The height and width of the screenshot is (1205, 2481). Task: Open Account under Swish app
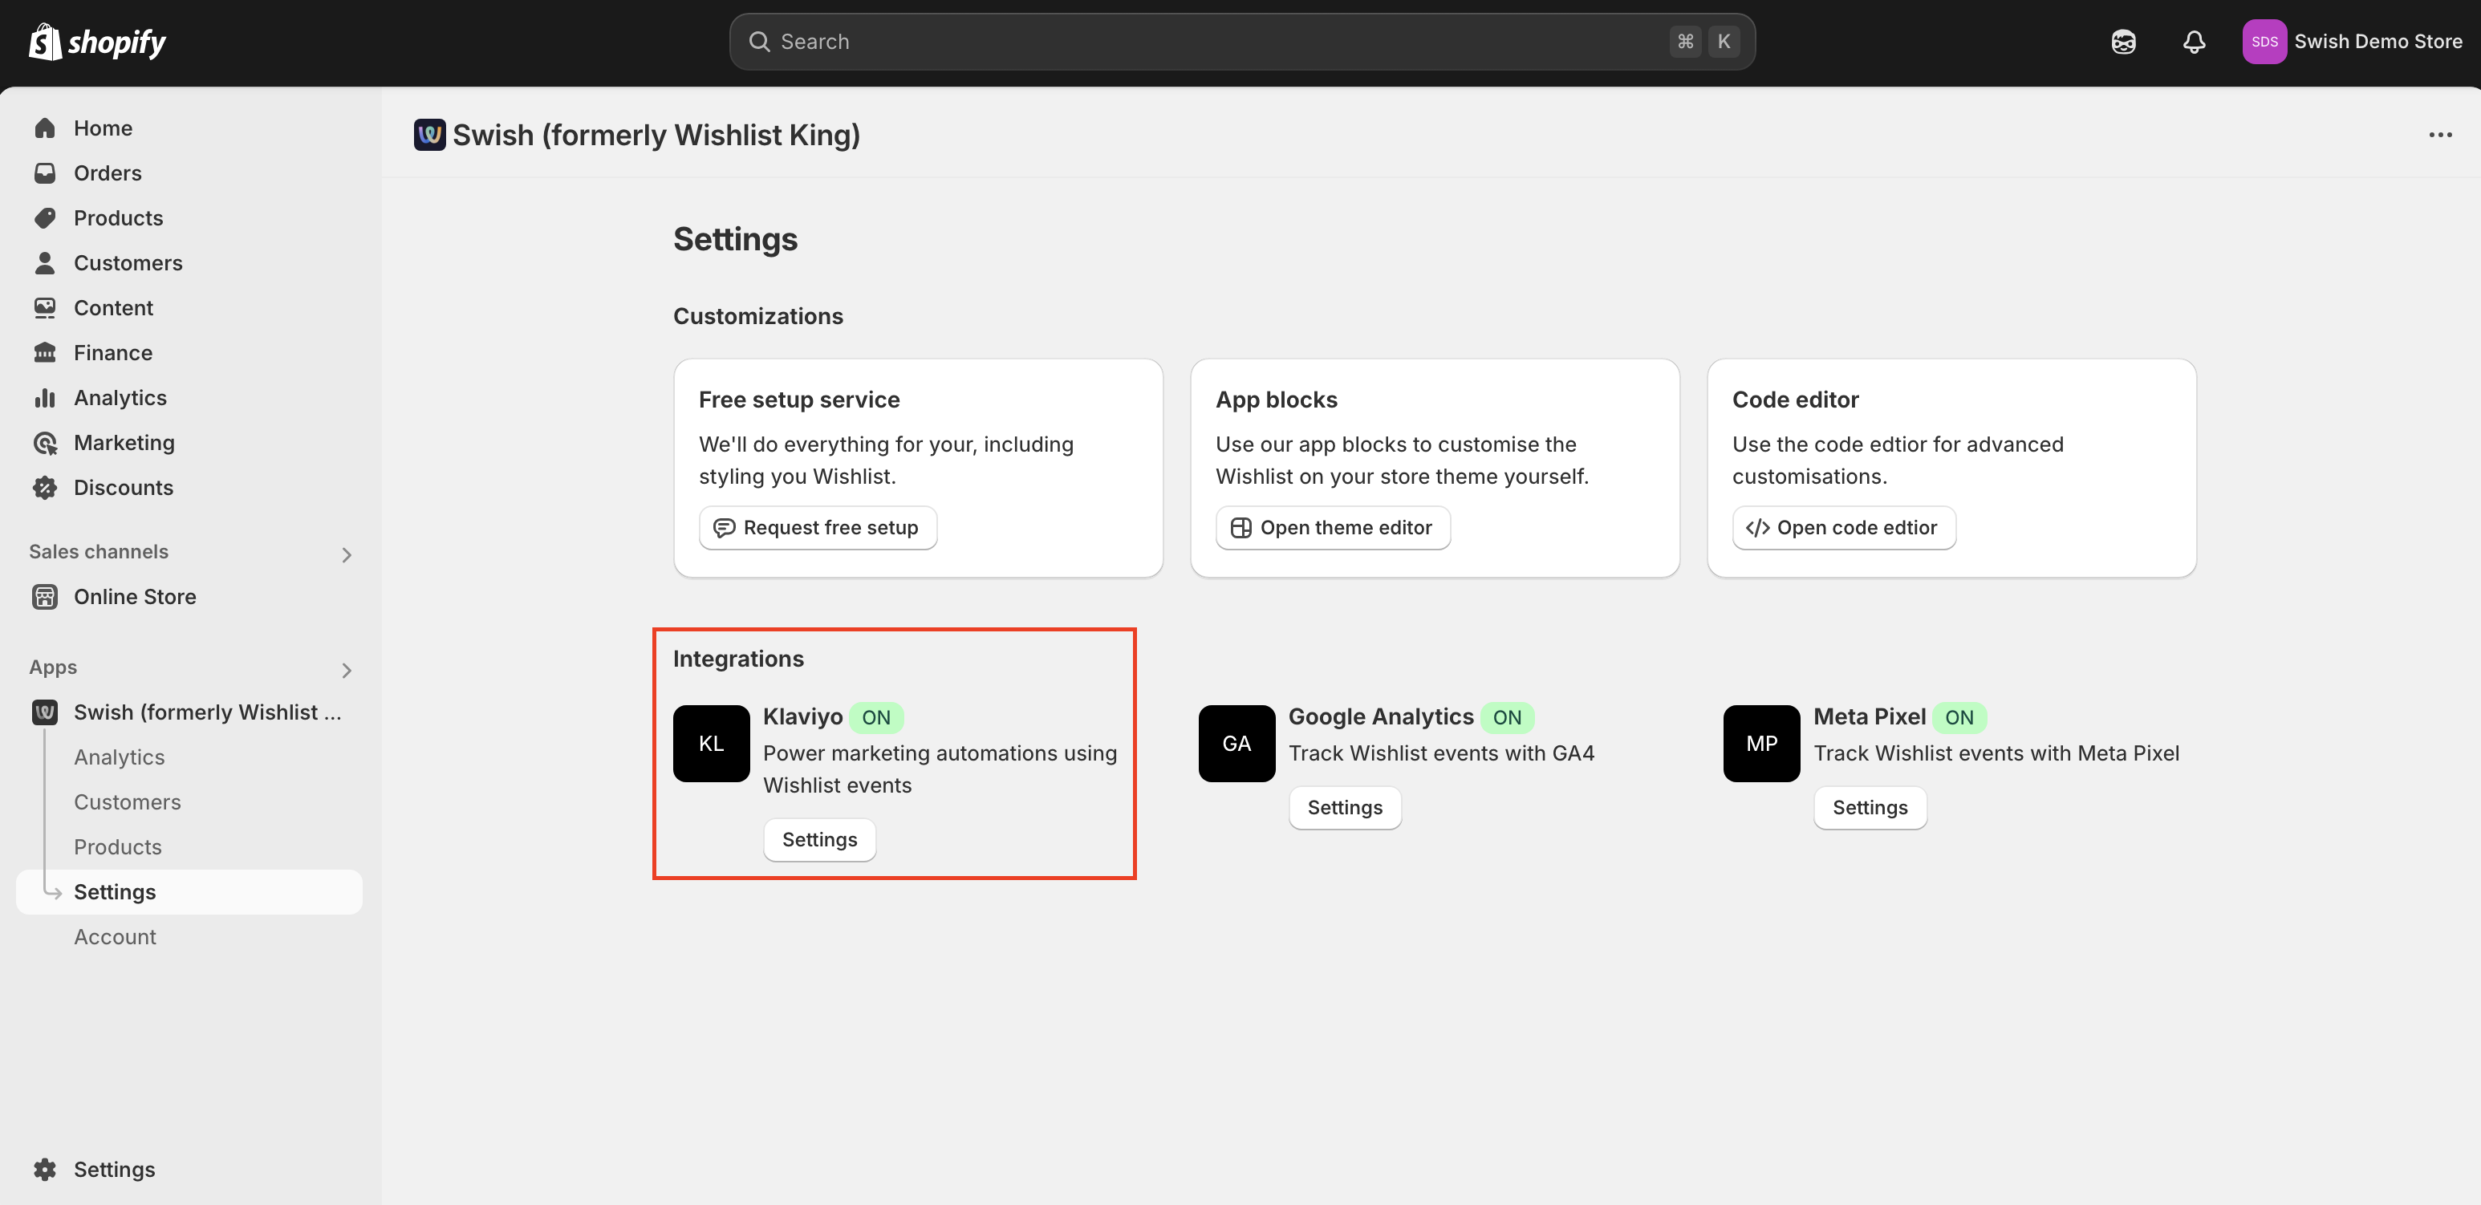pos(115,936)
